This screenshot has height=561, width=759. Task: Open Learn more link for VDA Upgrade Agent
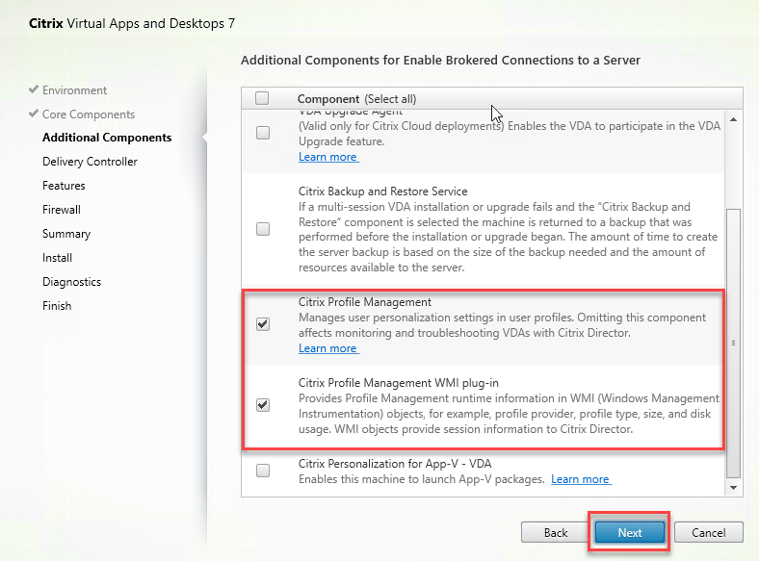coord(327,157)
